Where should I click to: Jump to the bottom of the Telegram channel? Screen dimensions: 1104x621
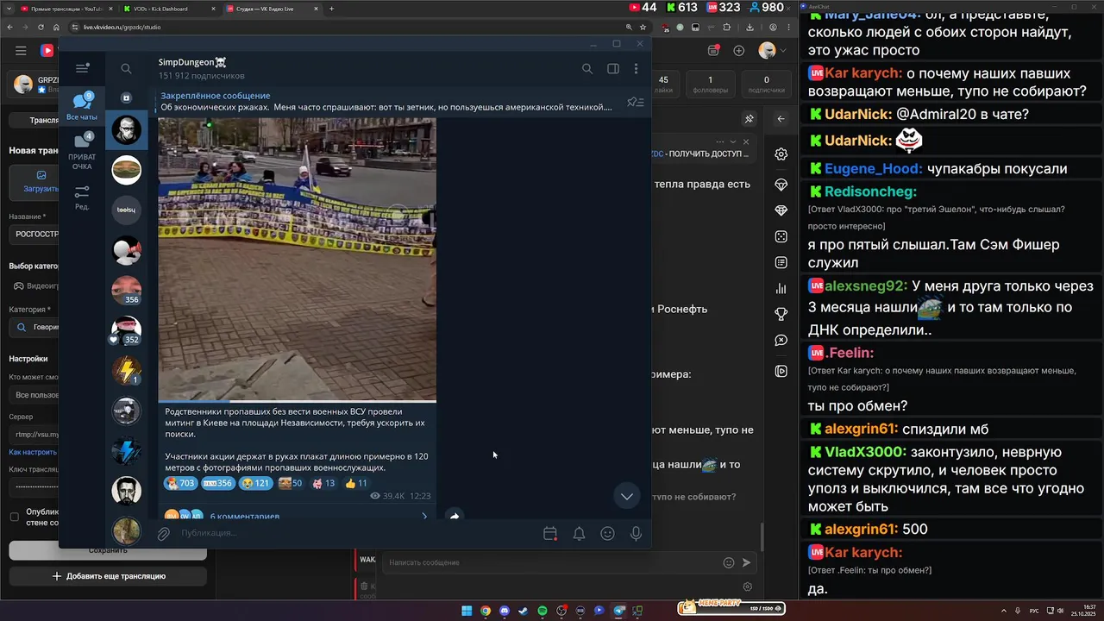627,495
